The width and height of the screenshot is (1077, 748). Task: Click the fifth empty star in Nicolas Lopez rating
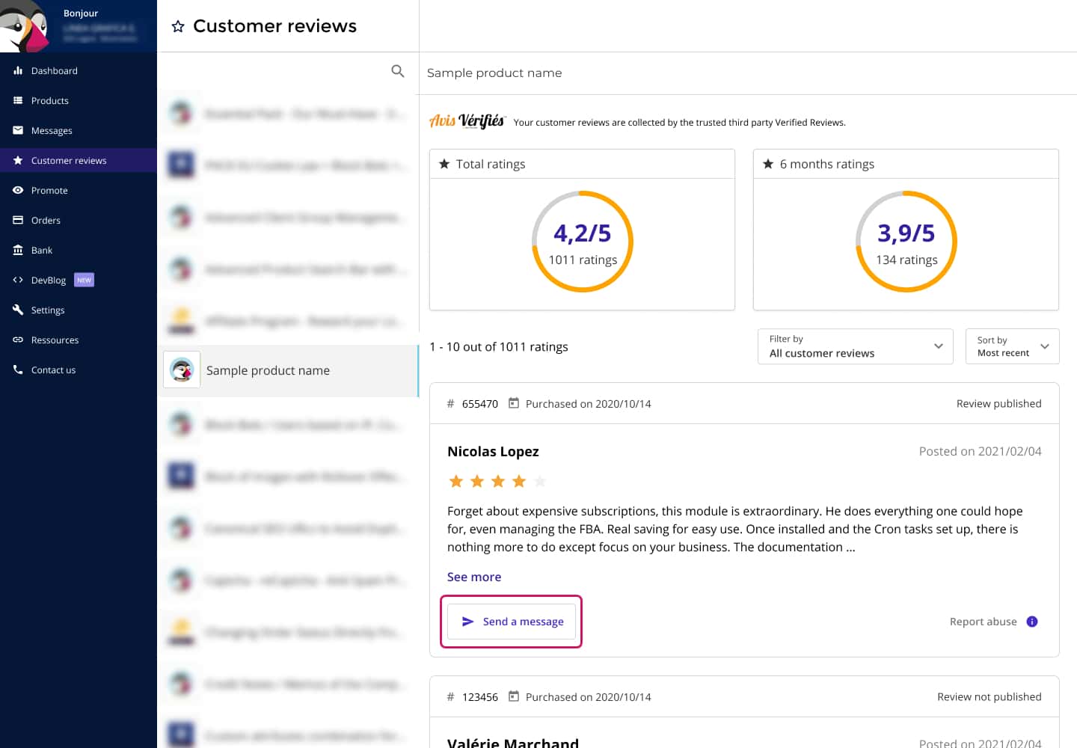tap(540, 481)
